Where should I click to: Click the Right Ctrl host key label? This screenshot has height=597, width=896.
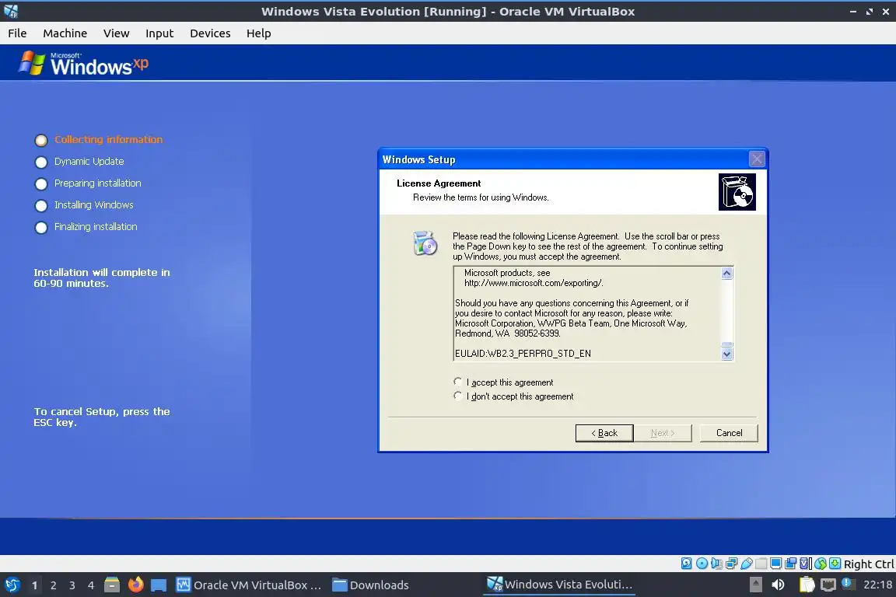click(x=869, y=564)
